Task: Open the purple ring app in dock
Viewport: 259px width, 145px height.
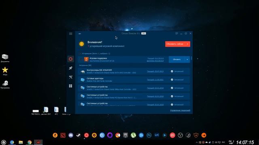Action: 110,135
